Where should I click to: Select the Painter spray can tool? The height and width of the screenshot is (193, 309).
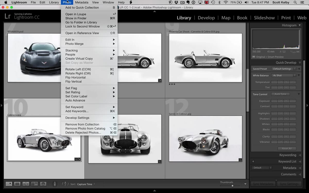click(55, 184)
